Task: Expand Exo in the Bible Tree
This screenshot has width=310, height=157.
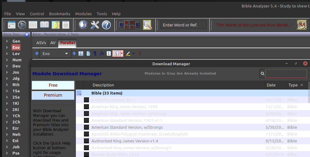Action: click(7, 48)
